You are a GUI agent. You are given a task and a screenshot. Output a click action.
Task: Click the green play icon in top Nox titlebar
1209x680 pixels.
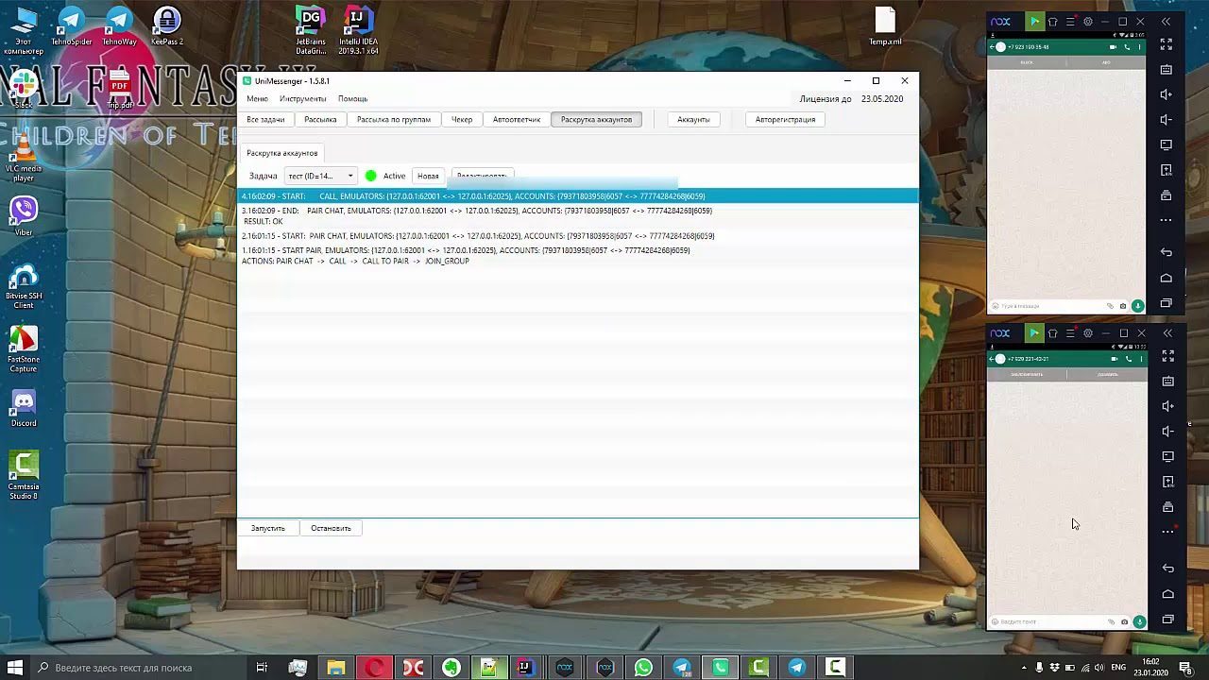pos(1034,21)
